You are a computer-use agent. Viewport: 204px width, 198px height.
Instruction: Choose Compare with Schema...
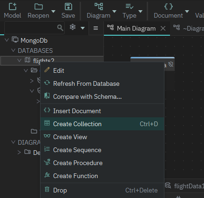[x=102, y=96]
